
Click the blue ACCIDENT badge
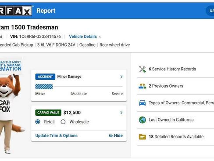click(x=45, y=77)
